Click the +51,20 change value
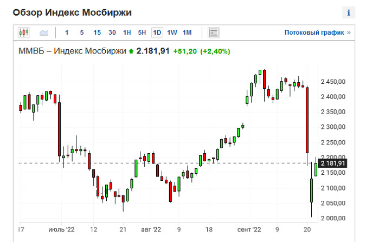The height and width of the screenshot is (243, 366). coord(185,51)
